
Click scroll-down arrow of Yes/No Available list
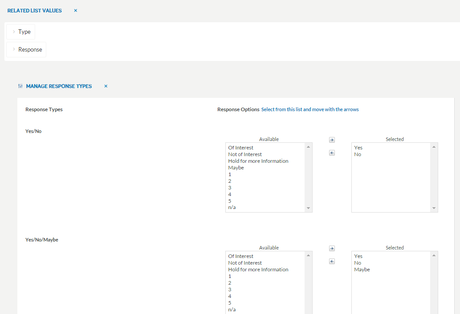[308, 208]
